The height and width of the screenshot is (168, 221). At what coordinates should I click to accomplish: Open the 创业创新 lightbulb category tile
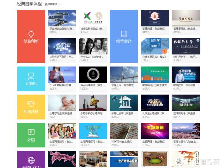pyautogui.click(x=31, y=36)
